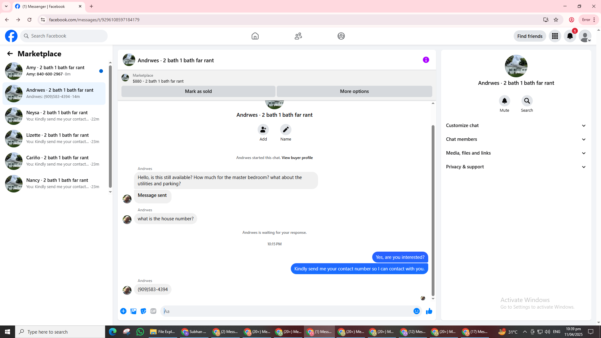Open File Explorer from the taskbar
The height and width of the screenshot is (338, 601).
pos(162,332)
